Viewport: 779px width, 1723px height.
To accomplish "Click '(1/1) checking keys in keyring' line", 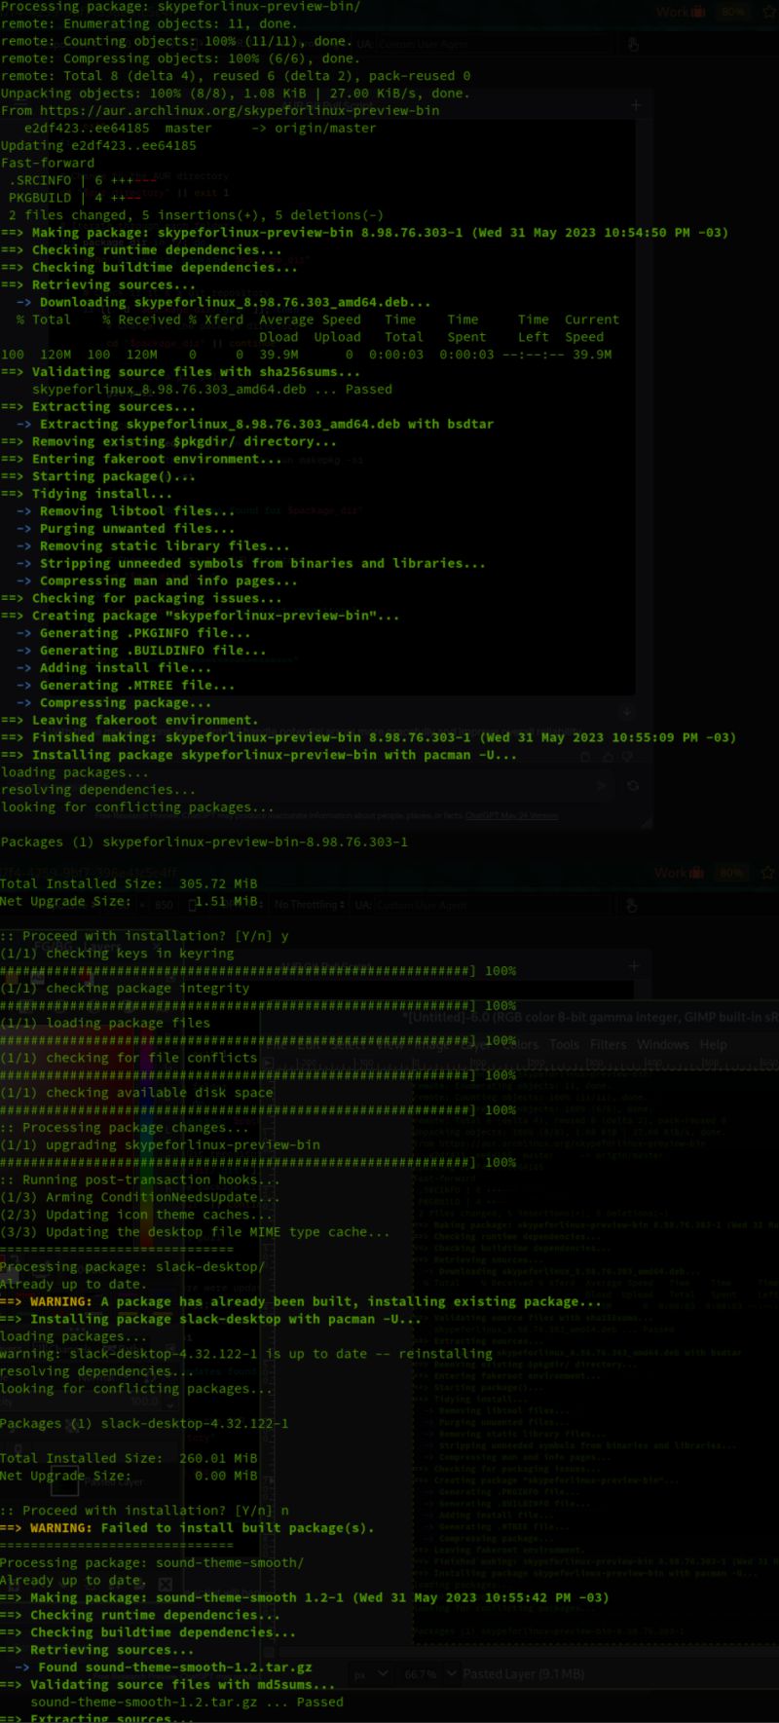I will coord(117,954).
